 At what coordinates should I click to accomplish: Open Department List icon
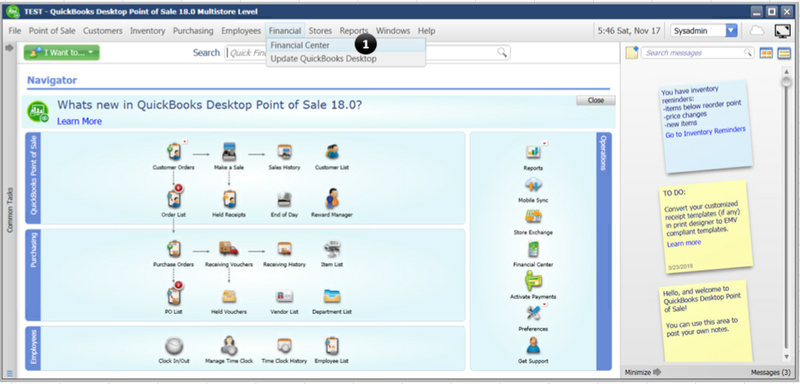(332, 295)
